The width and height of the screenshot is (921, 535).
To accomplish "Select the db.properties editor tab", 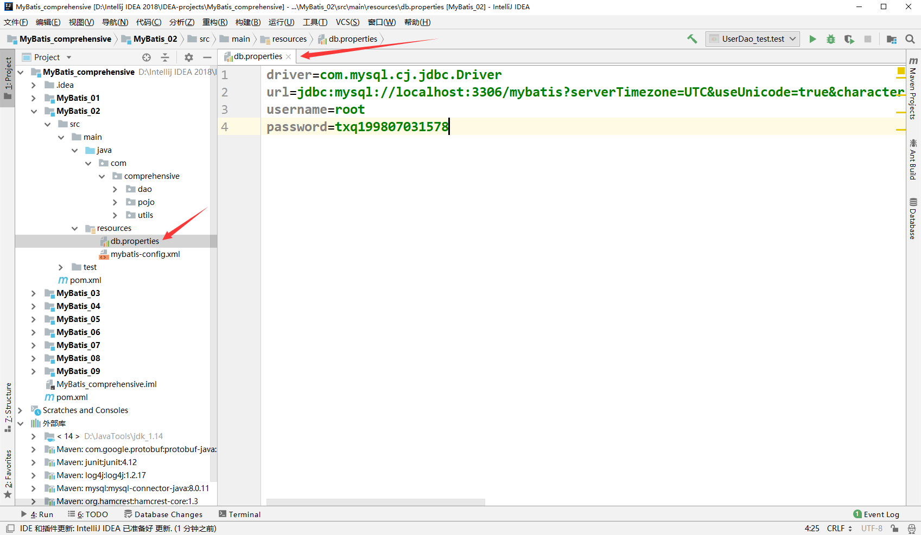I will point(258,57).
